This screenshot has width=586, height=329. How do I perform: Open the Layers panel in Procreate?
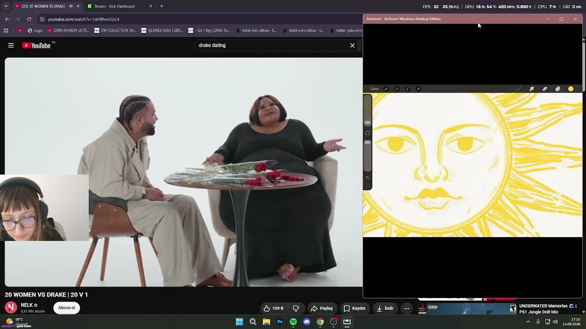click(558, 89)
